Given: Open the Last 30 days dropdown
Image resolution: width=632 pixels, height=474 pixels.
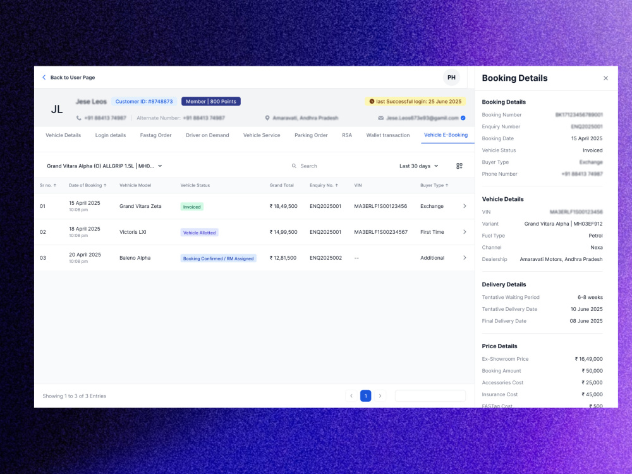Looking at the screenshot, I should pyautogui.click(x=418, y=166).
